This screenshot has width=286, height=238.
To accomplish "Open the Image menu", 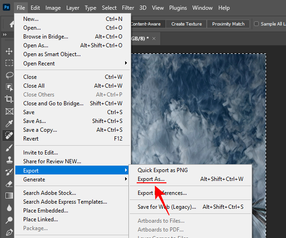I will tap(53, 8).
